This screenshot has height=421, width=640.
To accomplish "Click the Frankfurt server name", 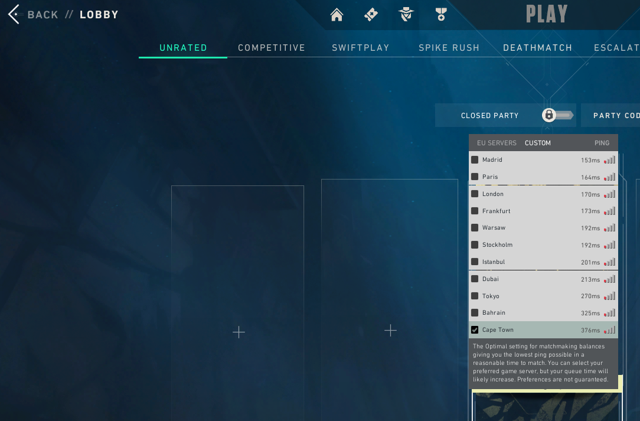I will [497, 211].
